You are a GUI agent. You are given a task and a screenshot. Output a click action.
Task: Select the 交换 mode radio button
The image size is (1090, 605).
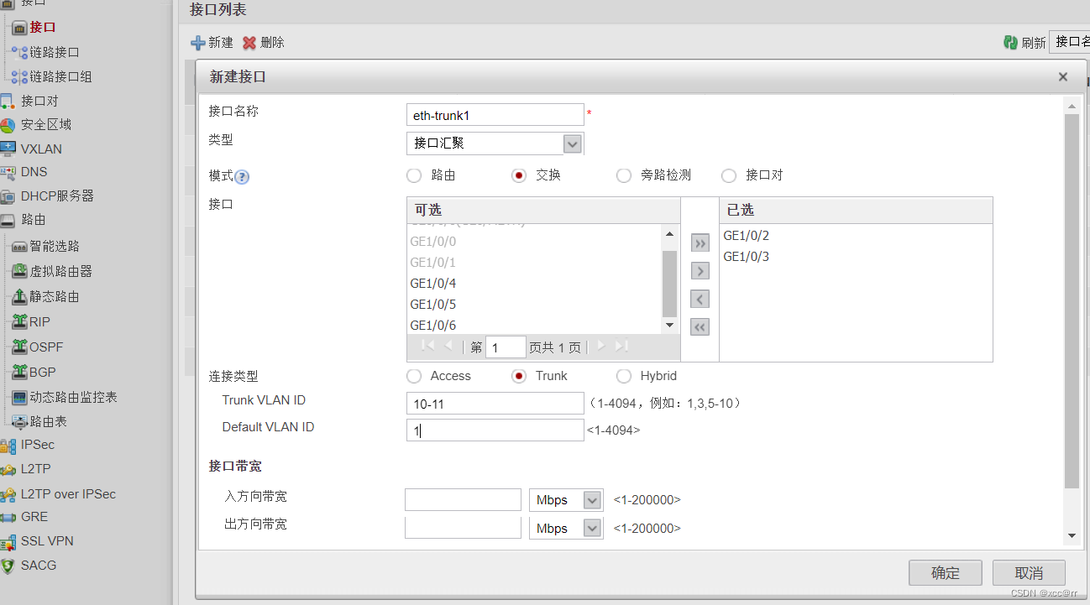(x=518, y=175)
